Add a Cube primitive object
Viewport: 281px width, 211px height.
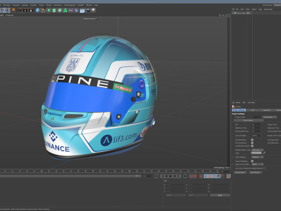point(37,10)
